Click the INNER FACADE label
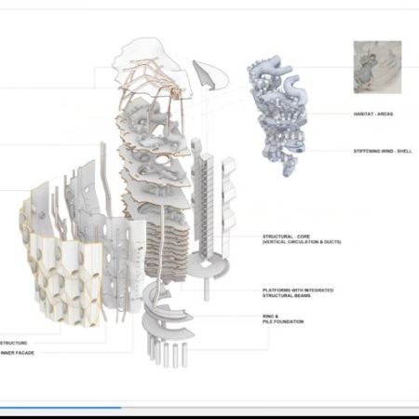Screen dimensions: 419x419 click(18, 353)
